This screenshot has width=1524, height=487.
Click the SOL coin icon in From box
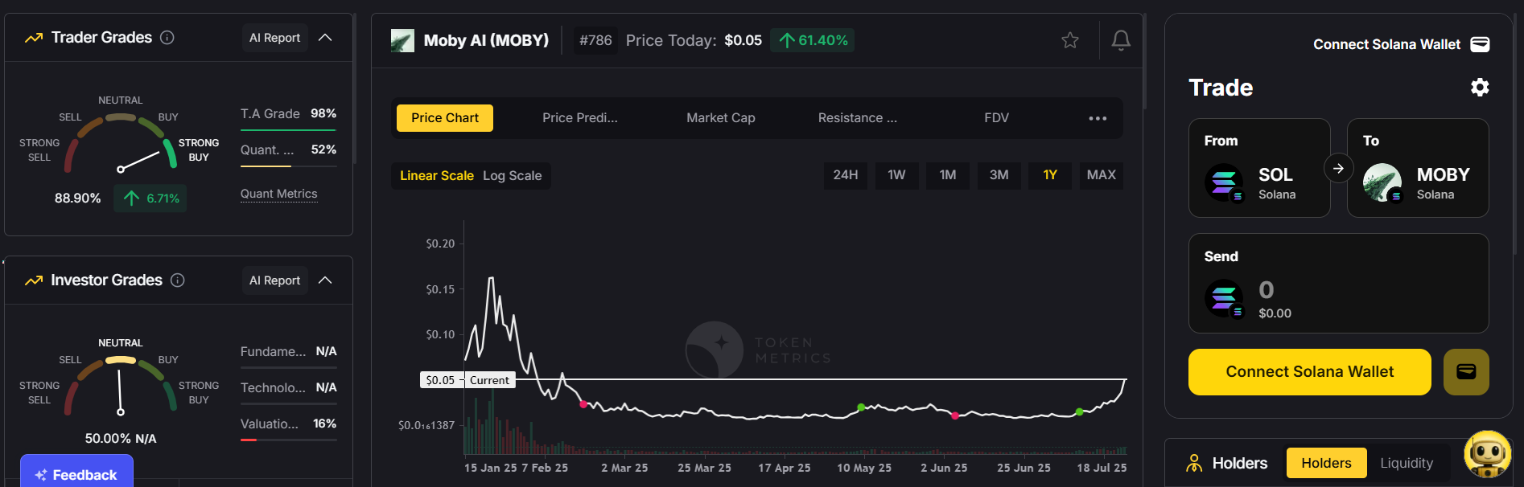point(1224,182)
